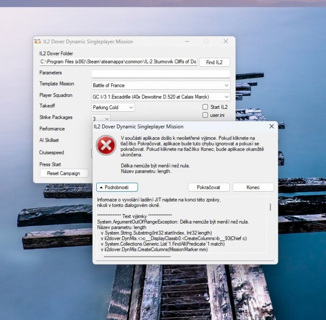Open the Strike Packages number dropdown

point(101,118)
